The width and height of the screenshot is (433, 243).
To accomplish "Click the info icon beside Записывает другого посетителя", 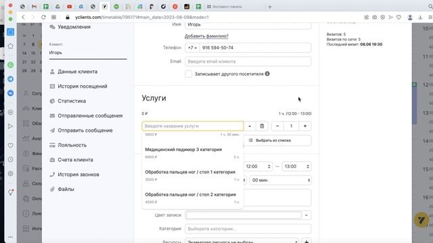I will pos(267,74).
